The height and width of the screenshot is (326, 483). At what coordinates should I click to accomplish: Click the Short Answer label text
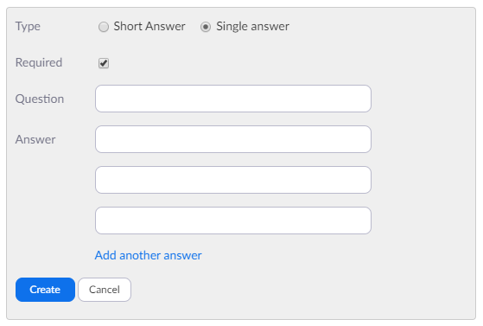click(149, 26)
